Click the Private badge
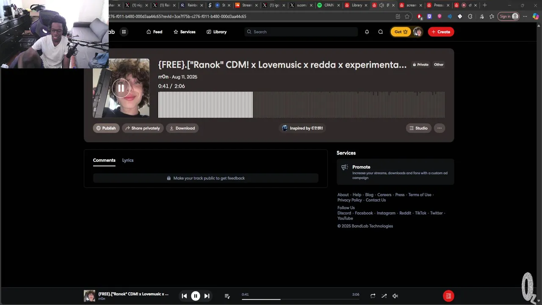 [x=420, y=65]
